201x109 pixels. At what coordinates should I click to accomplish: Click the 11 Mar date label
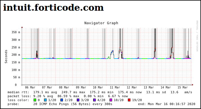coord(115,87)
